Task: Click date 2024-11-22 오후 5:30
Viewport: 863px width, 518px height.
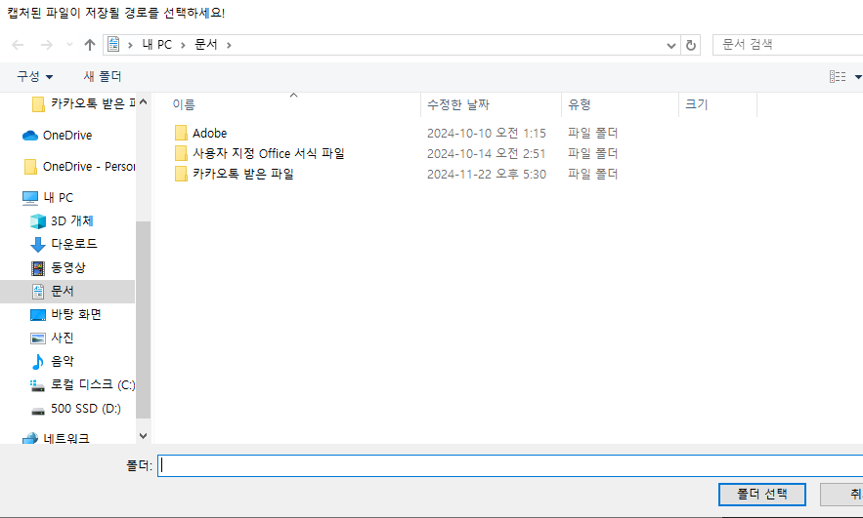Action: 487,175
